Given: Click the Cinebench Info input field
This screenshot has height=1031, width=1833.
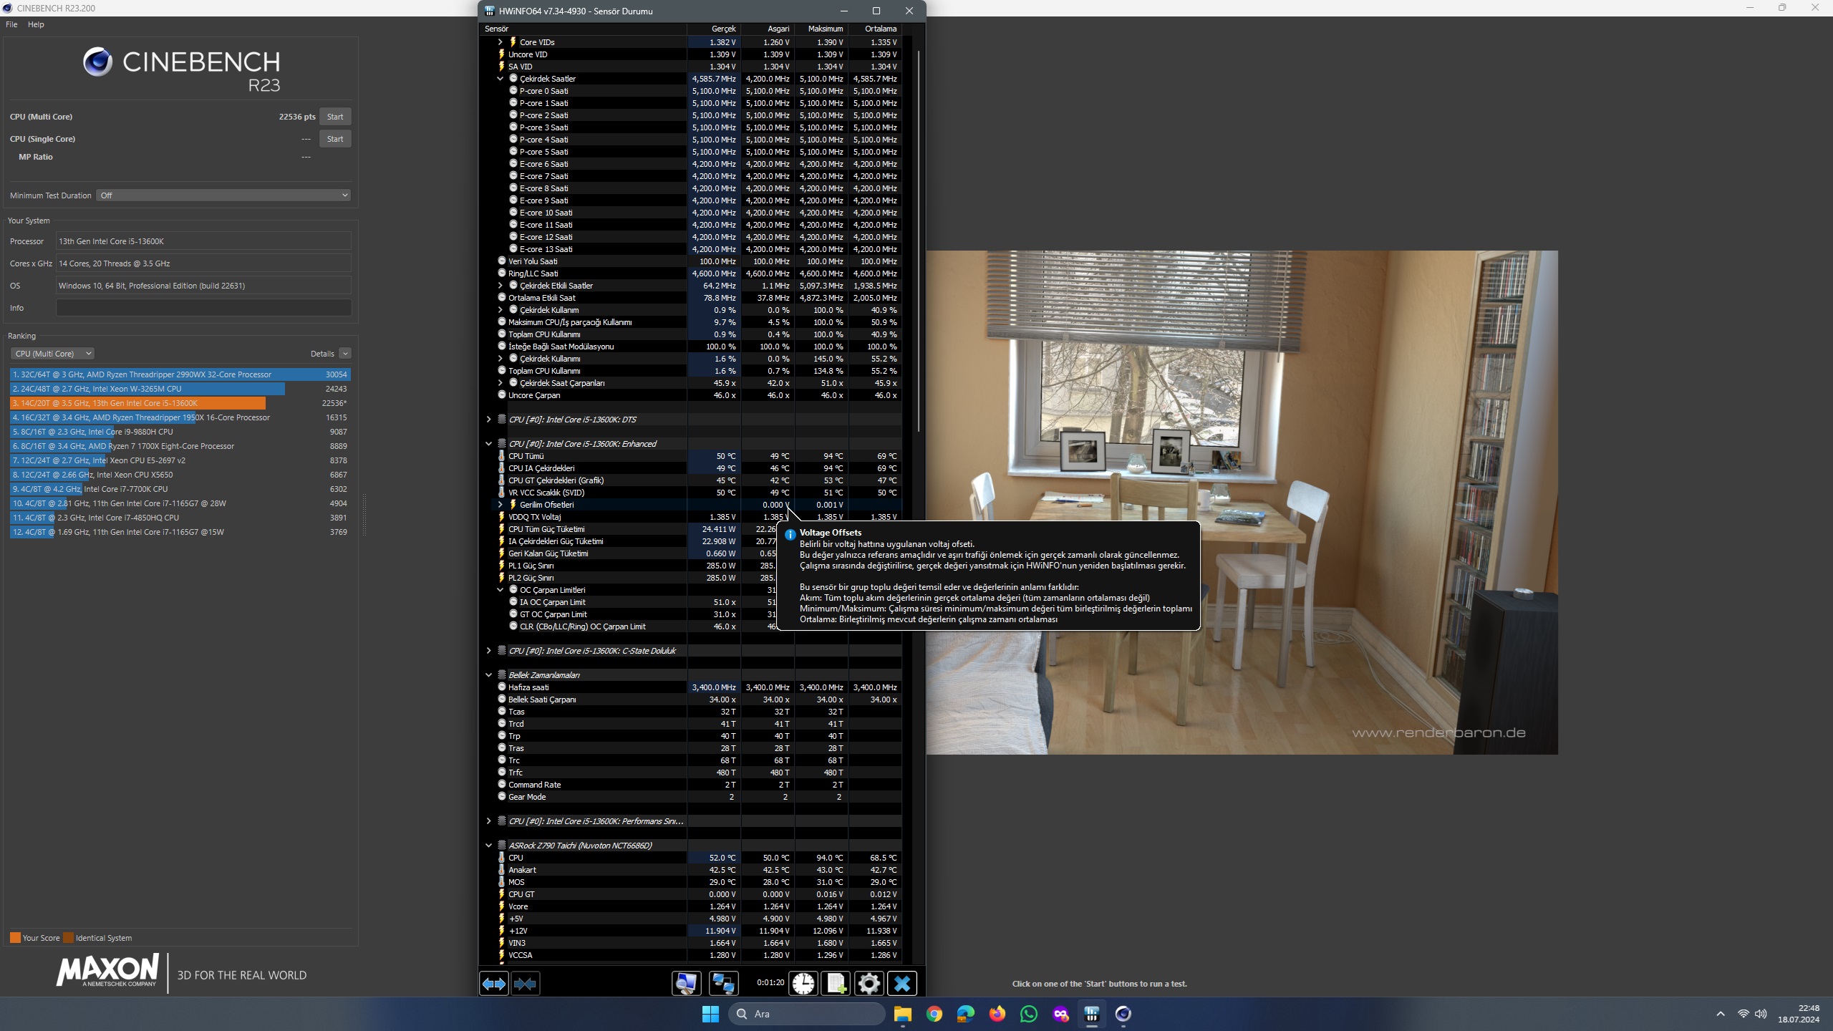Looking at the screenshot, I should pos(203,308).
